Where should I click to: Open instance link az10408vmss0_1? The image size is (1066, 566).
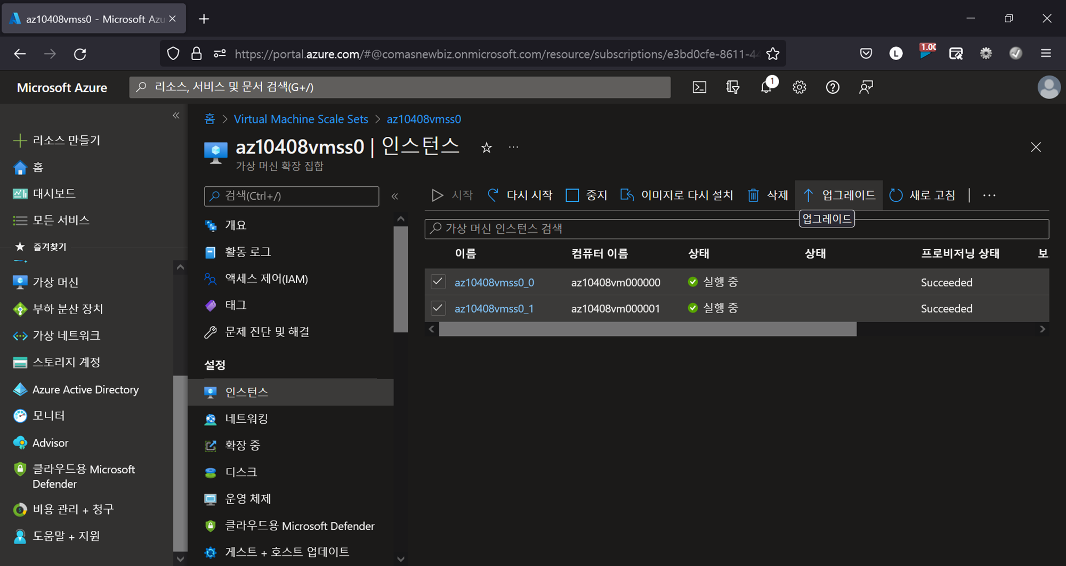point(494,308)
